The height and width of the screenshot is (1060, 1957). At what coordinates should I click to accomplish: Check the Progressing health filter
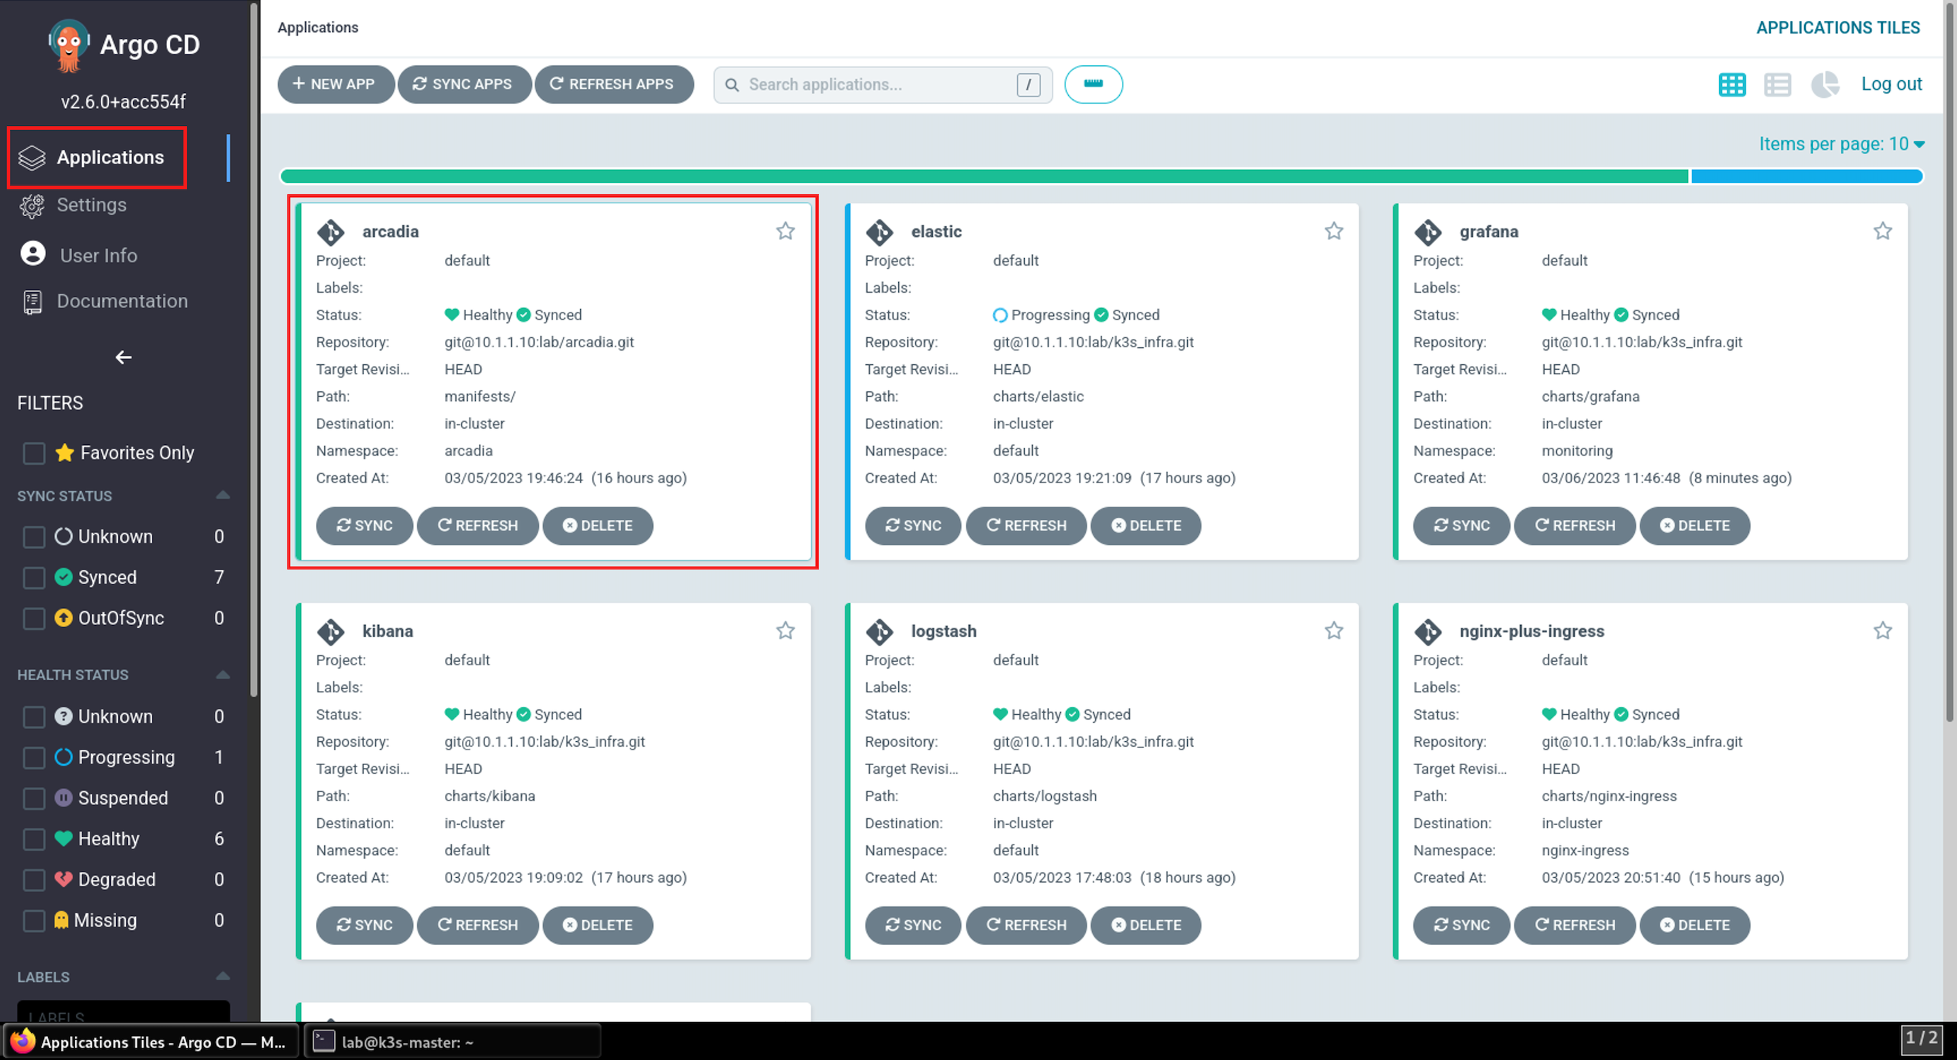coord(34,758)
